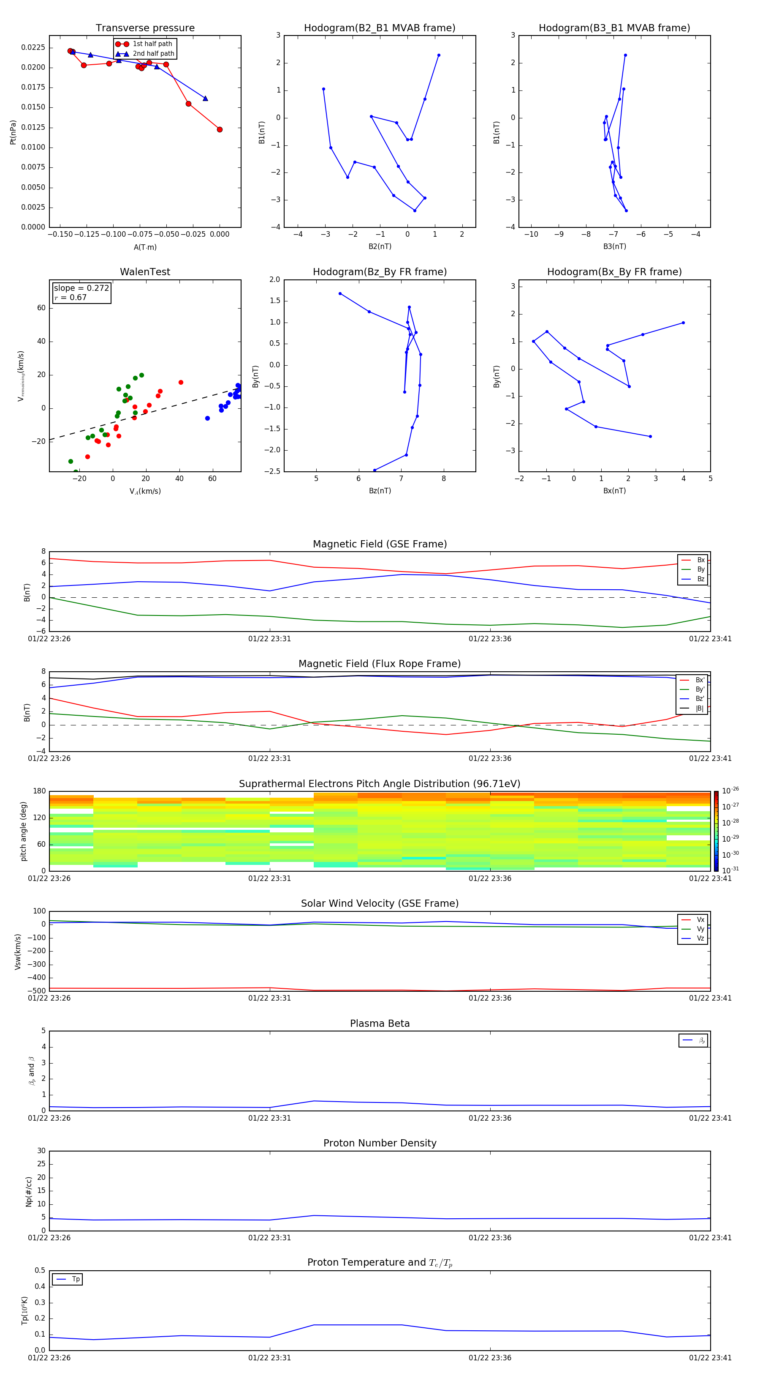Click the 'Transverse pressure' plot title
Image resolution: width=760 pixels, height=1395 pixels.
coord(145,28)
